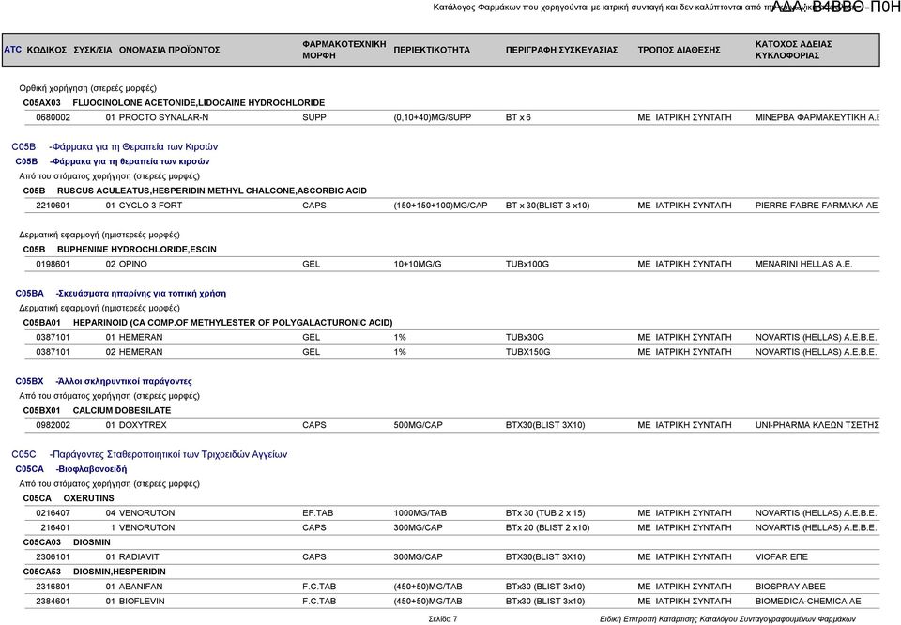Select the "DIOSMIN,HESPERIDIN" substance heading
Image resolution: width=901 pixels, height=625 pixels.
[119, 572]
